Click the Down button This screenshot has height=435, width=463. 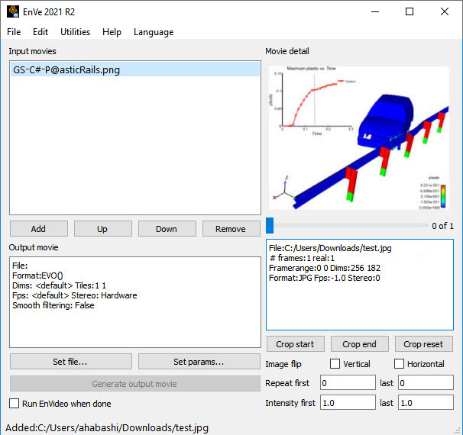coord(167,229)
